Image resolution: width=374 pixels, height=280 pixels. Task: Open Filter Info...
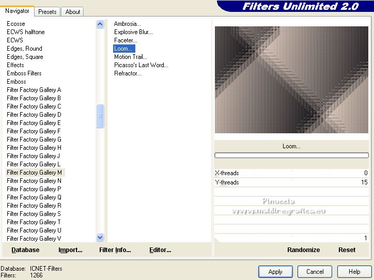[x=115, y=250]
